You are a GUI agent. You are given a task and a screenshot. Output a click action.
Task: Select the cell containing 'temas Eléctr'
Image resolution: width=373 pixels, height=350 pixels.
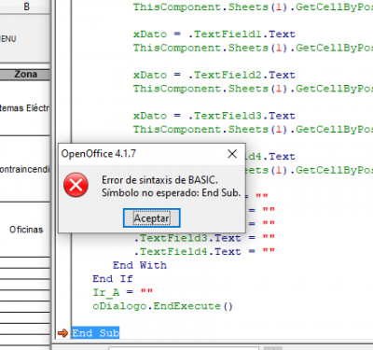[x=25, y=108]
